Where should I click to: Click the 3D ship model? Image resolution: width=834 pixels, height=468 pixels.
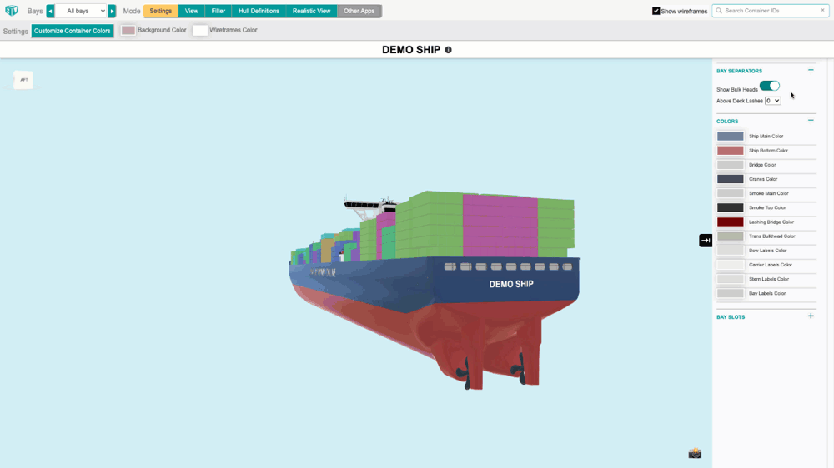(x=435, y=290)
